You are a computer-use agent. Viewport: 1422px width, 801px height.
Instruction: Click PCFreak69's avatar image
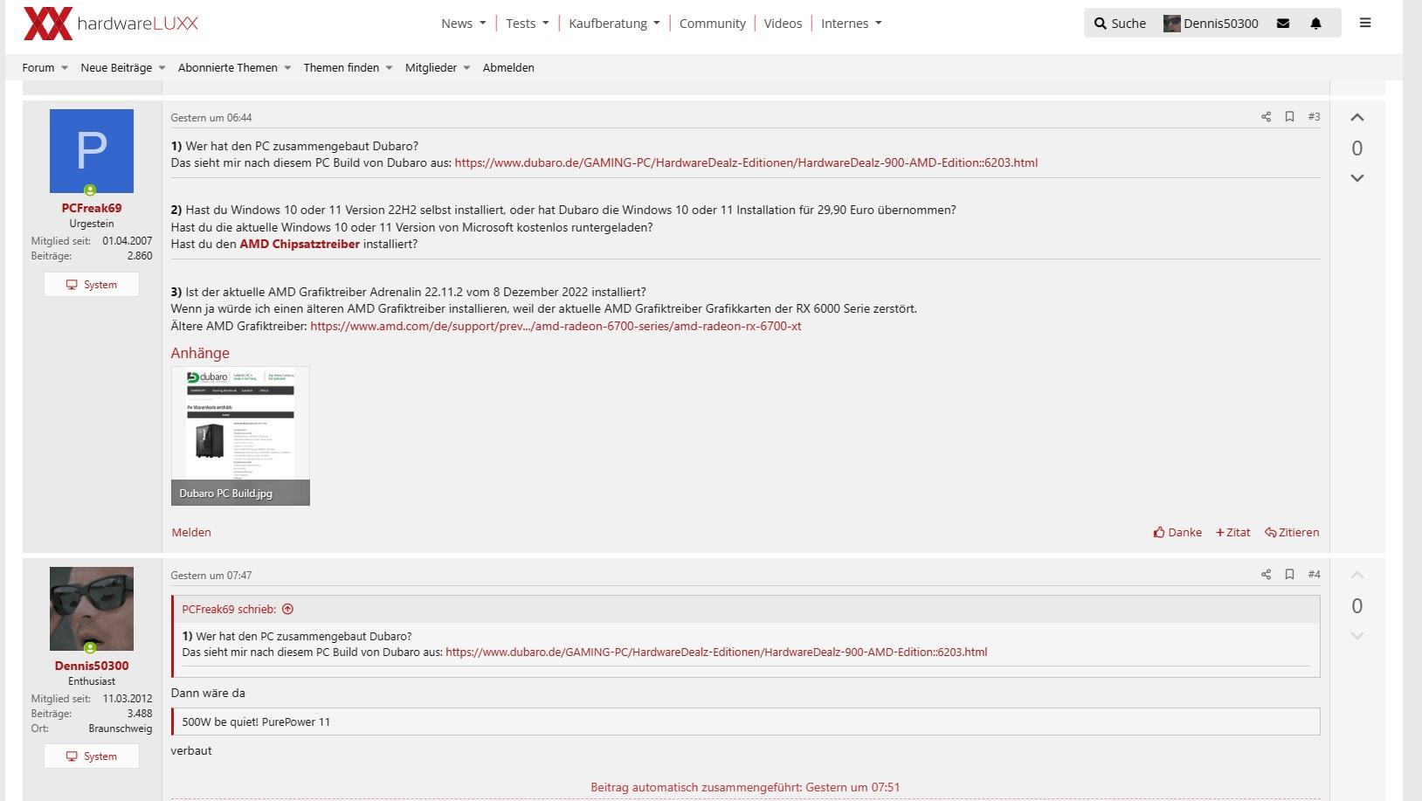tap(92, 151)
